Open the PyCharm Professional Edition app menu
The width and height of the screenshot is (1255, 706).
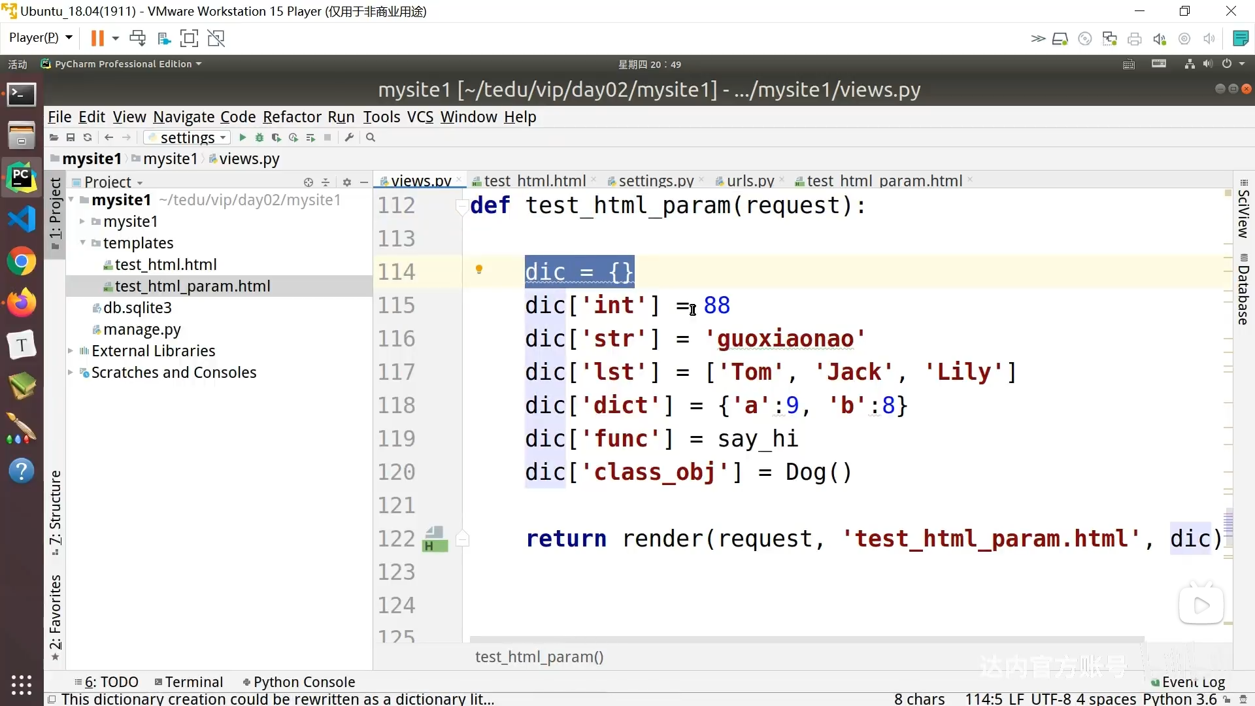click(122, 64)
